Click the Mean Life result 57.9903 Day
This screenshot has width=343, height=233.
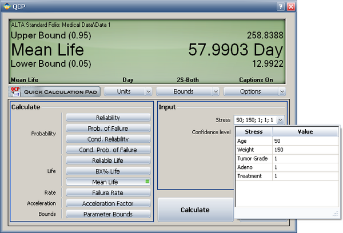point(236,50)
